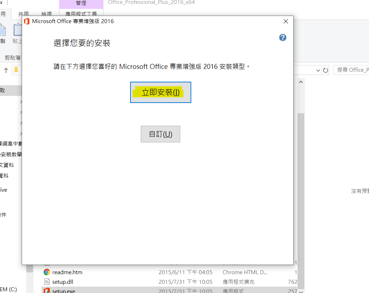Click the file list scroll-up arrow
Image resolution: width=369 pixels, height=293 pixels.
coord(301,82)
